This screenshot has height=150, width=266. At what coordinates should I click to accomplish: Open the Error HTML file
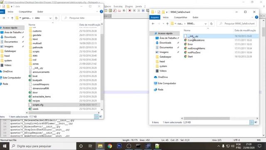(190, 44)
